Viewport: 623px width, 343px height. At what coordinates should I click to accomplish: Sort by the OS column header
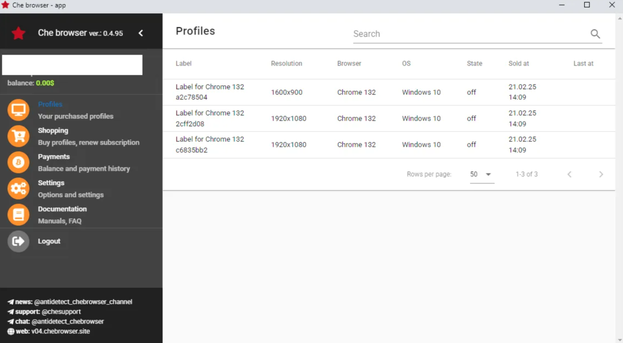[406, 63]
